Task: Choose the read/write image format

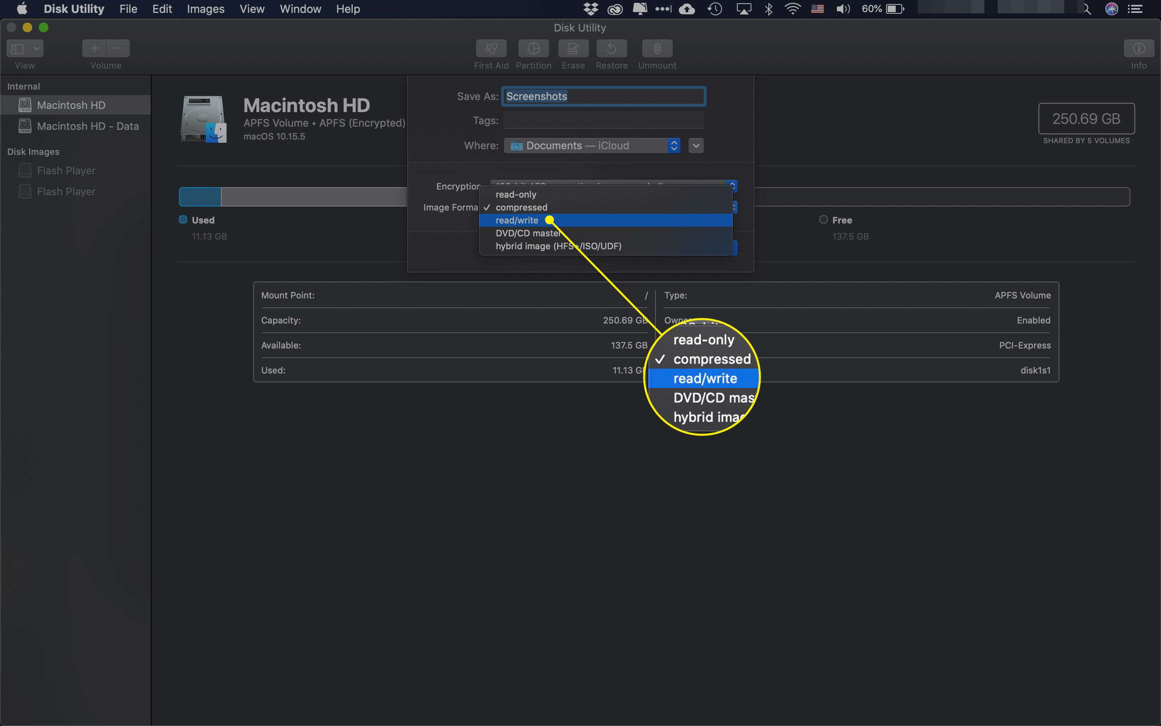Action: 605,220
